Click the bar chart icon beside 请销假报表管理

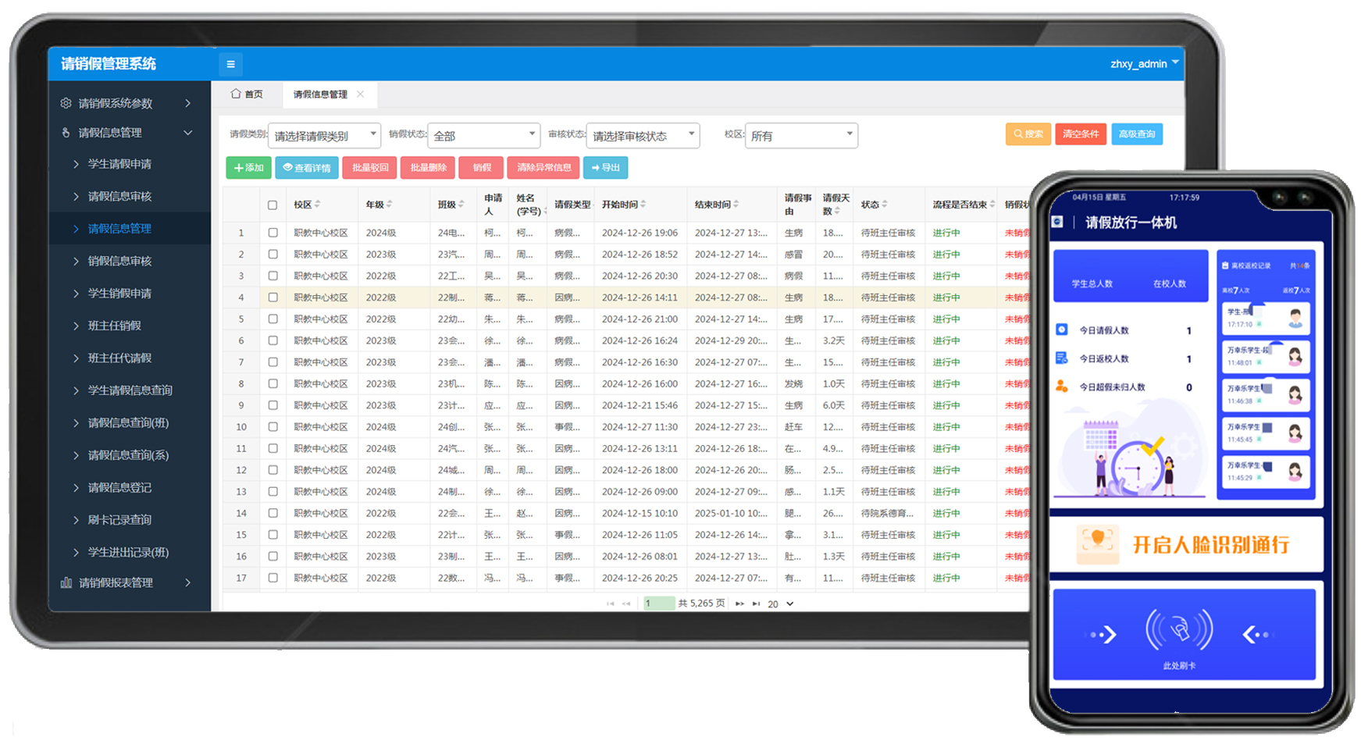pyautogui.click(x=66, y=582)
